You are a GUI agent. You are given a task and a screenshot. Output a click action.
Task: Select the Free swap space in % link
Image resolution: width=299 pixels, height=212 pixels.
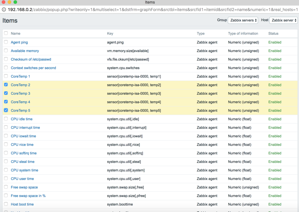coord(28,196)
